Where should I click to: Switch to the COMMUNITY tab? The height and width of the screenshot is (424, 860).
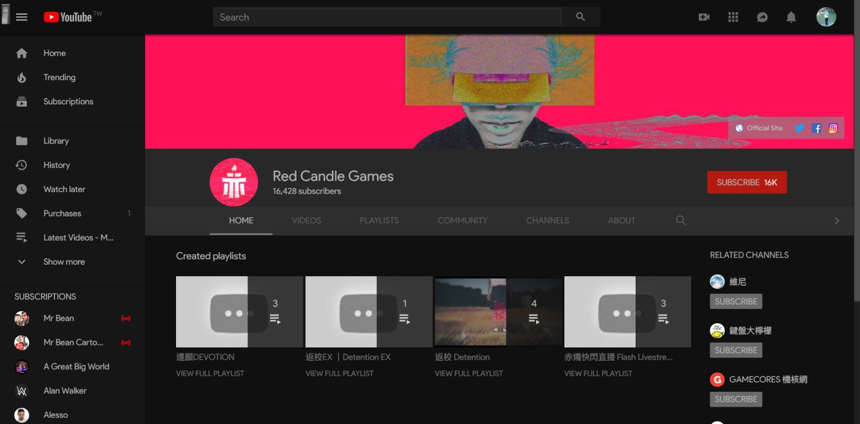[462, 220]
